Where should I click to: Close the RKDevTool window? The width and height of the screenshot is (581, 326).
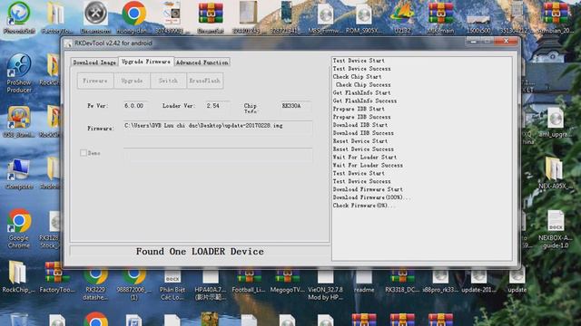tap(507, 41)
